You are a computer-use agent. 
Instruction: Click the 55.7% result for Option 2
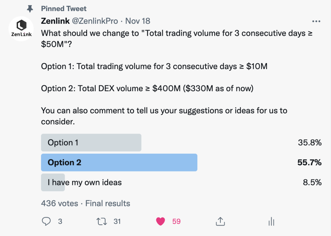tap(309, 162)
